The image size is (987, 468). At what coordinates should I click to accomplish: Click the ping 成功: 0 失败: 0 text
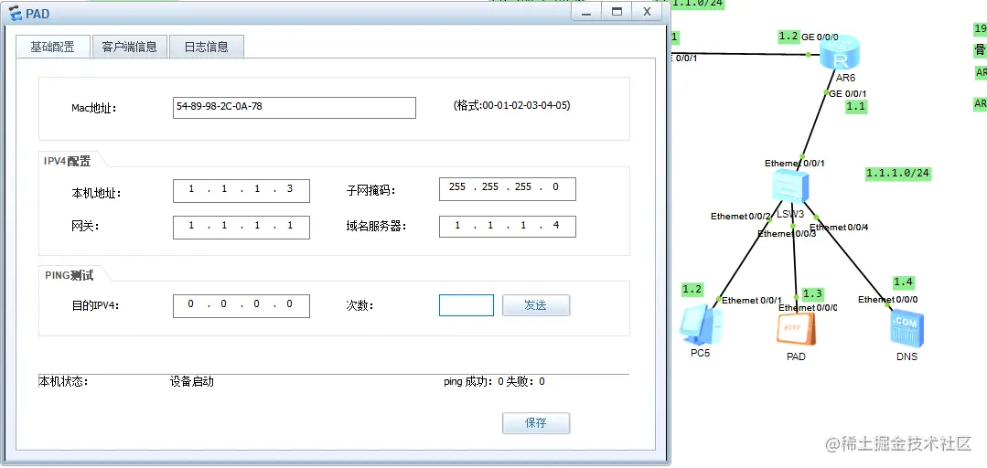coord(494,382)
